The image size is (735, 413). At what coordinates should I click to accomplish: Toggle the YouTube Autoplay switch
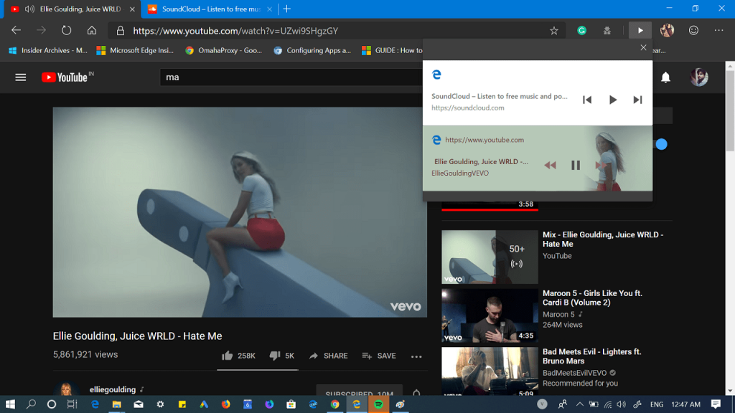click(661, 144)
